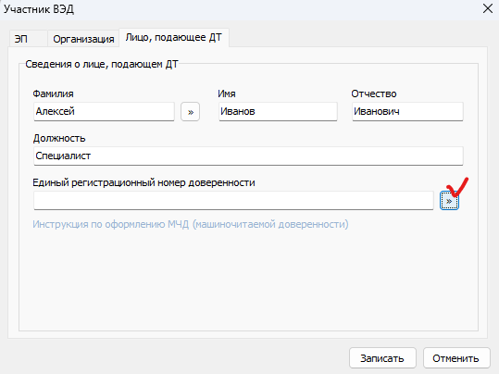Focus the Отчество field containing Иванович
The image size is (499, 374).
(x=407, y=111)
